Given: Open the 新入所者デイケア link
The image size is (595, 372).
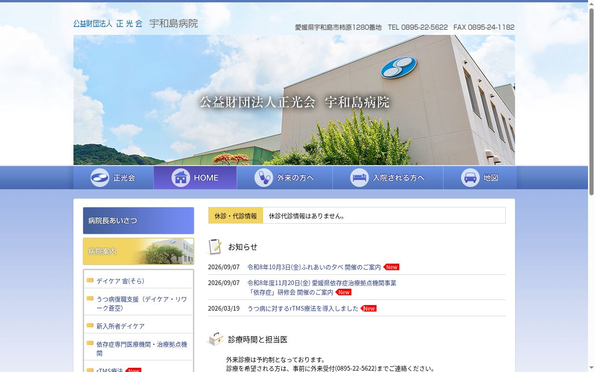Looking at the screenshot, I should coord(120,326).
